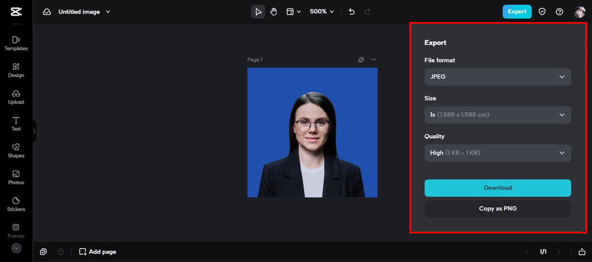The image size is (592, 262).
Task: Expand the collapsed side panel handle
Action: click(x=34, y=131)
